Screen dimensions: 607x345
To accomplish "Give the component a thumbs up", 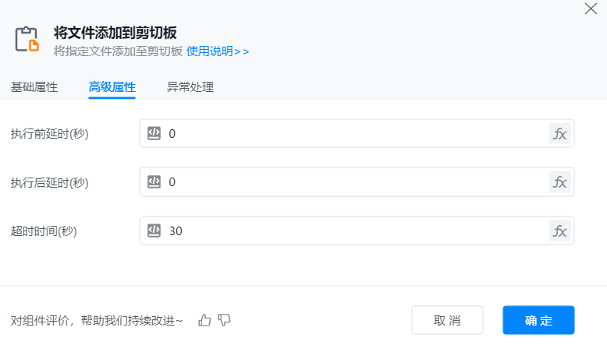I will [205, 320].
